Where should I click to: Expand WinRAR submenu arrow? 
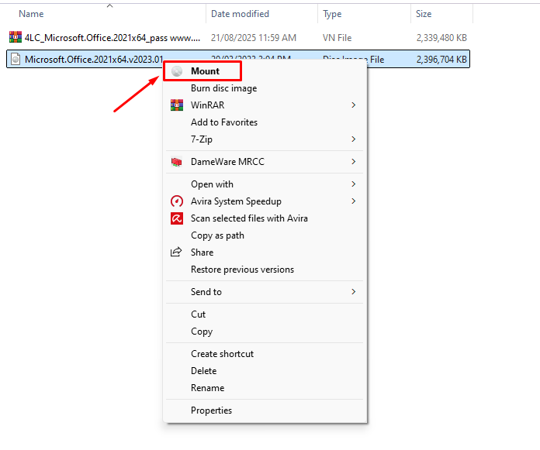point(353,105)
